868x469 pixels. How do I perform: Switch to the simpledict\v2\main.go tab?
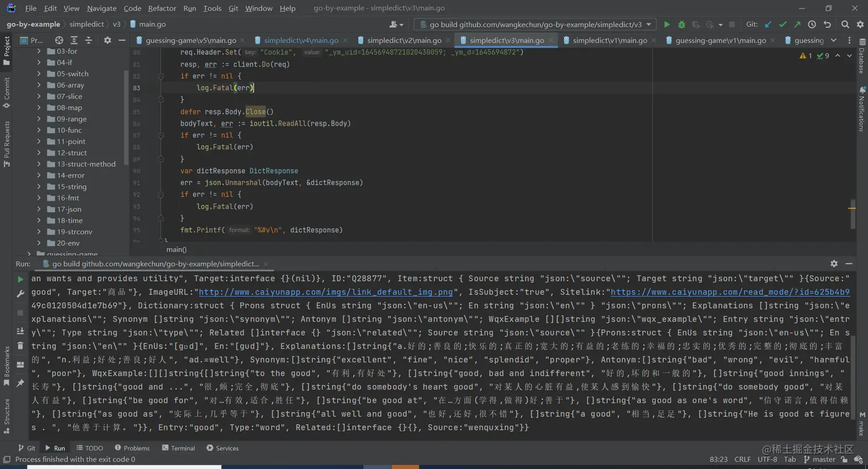point(404,40)
